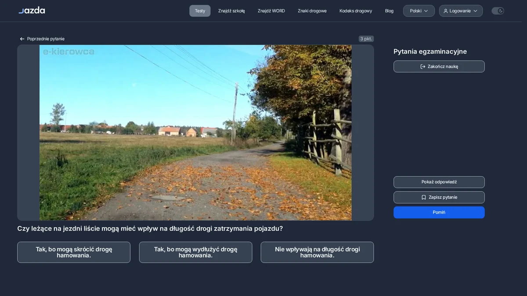Choose answer 'Tak, bo mogą wydłużyć drogę hamowania'
The image size is (527, 296).
click(x=195, y=252)
